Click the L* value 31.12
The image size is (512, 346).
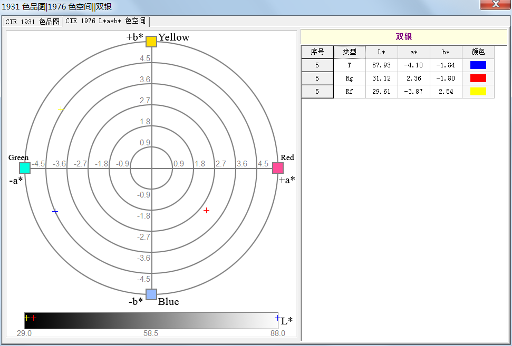381,78
